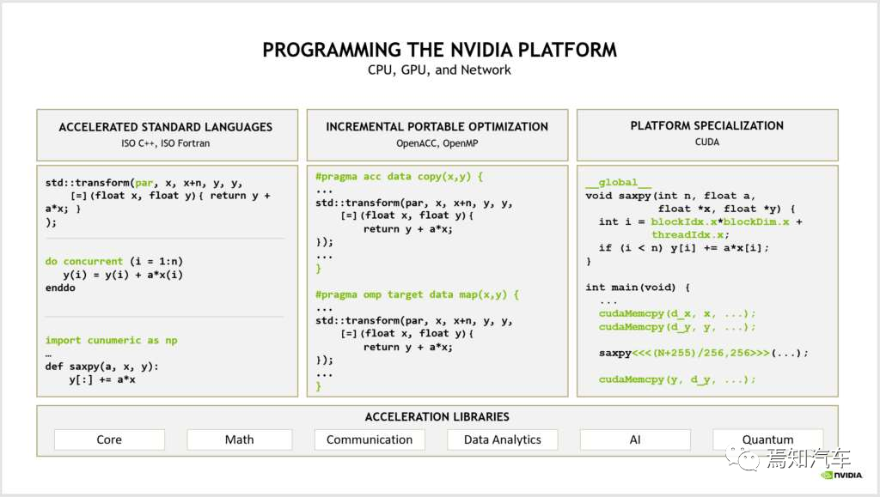Image resolution: width=880 pixels, height=497 pixels.
Task: Click the "ACCELERATED STANDARD LANGUAGES" heading
Action: coord(166,127)
